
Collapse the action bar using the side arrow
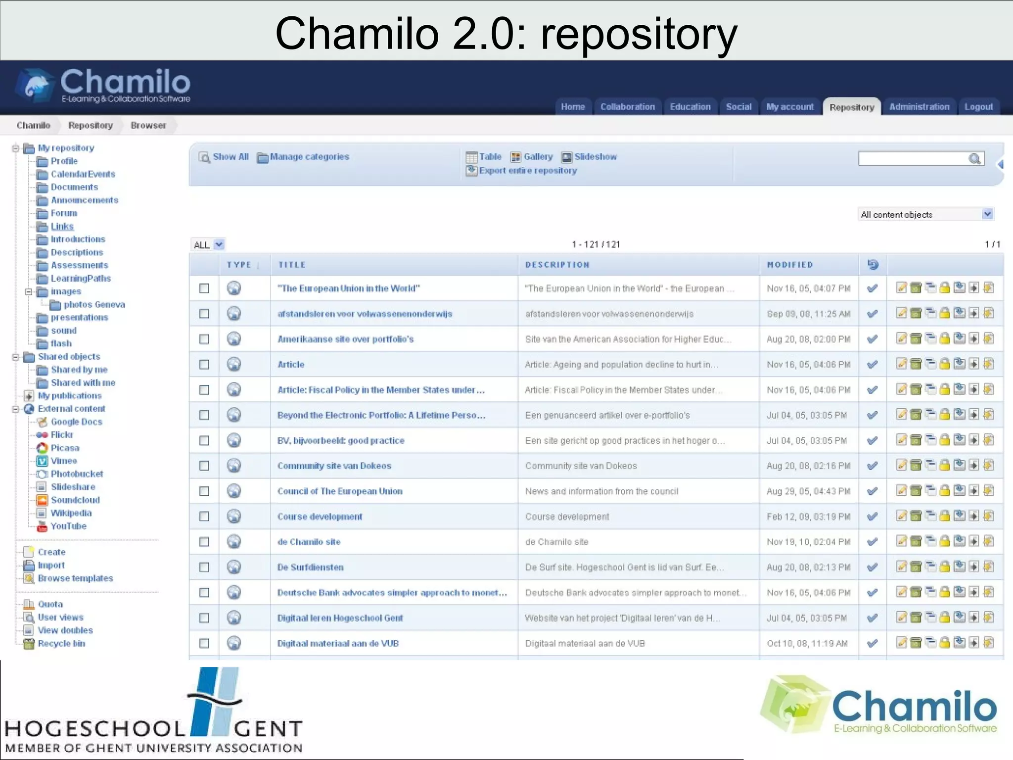click(1000, 164)
